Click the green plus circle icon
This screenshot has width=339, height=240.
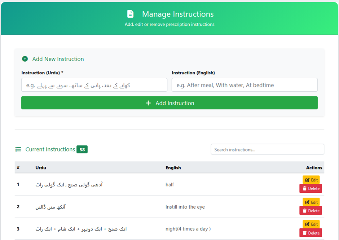pyautogui.click(x=25, y=59)
